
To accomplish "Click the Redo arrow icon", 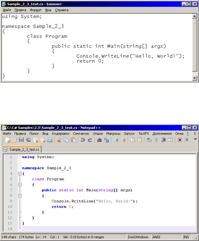I will coord(90,140).
